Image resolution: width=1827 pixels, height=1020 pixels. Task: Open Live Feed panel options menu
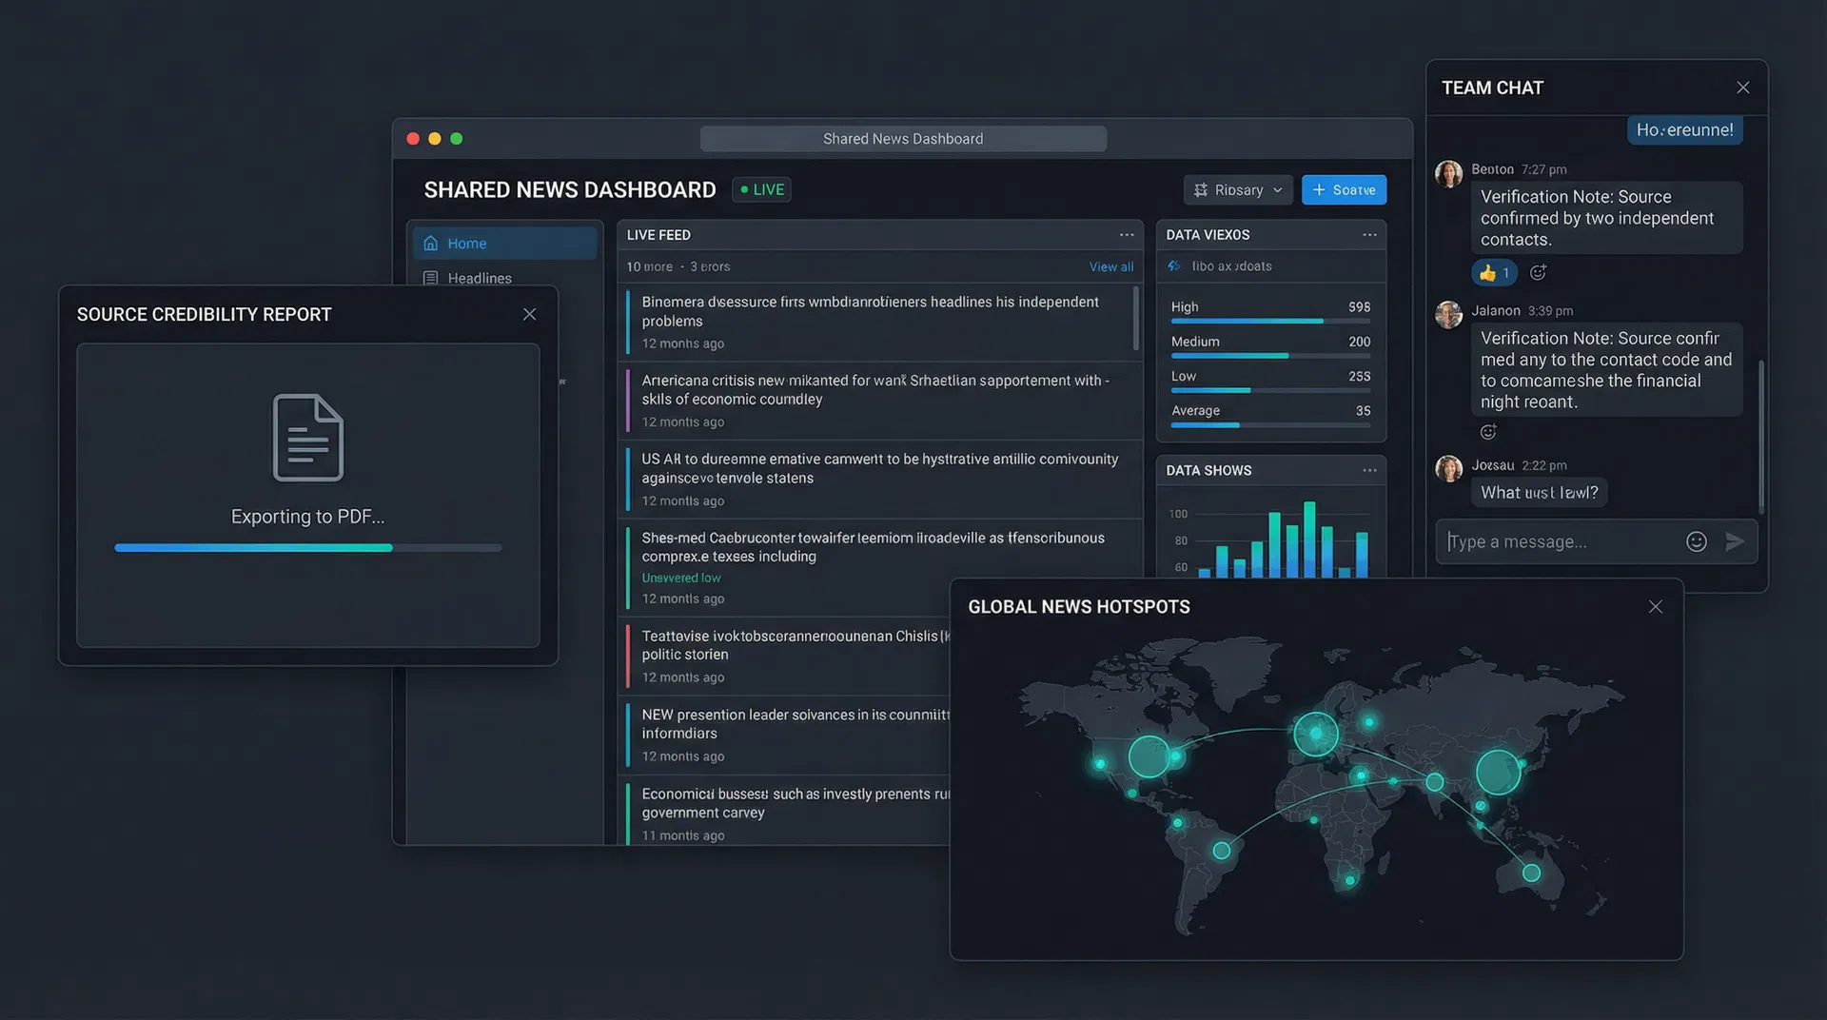click(1127, 235)
